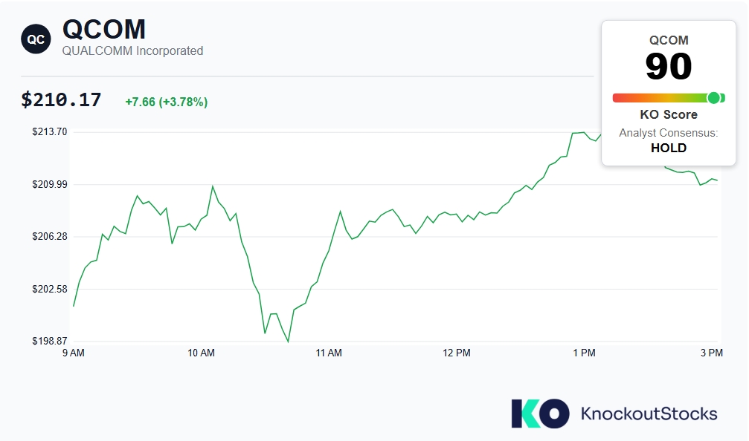Click the QC circular ticker badge
The image size is (749, 441).
tap(36, 39)
